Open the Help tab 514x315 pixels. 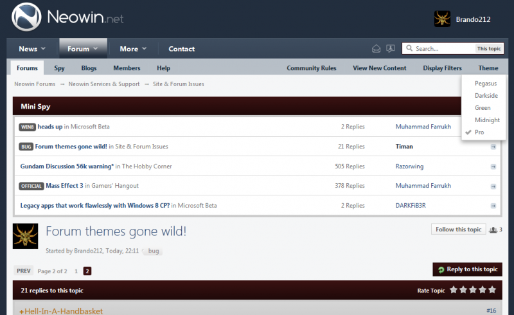[x=163, y=68]
